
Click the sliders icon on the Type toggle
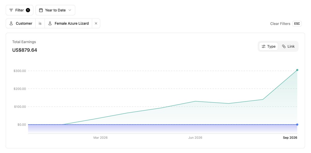(263, 46)
